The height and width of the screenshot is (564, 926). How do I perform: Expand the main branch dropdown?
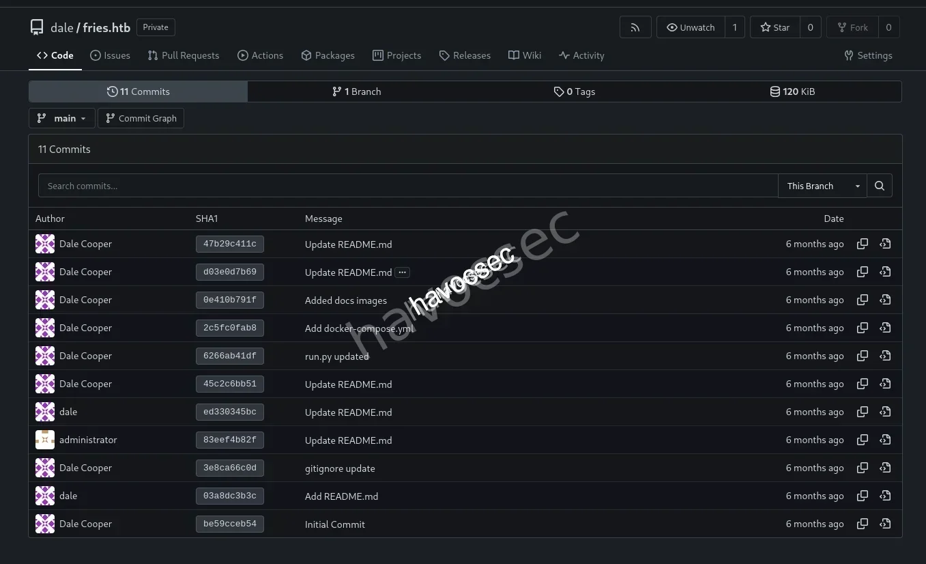pyautogui.click(x=61, y=118)
